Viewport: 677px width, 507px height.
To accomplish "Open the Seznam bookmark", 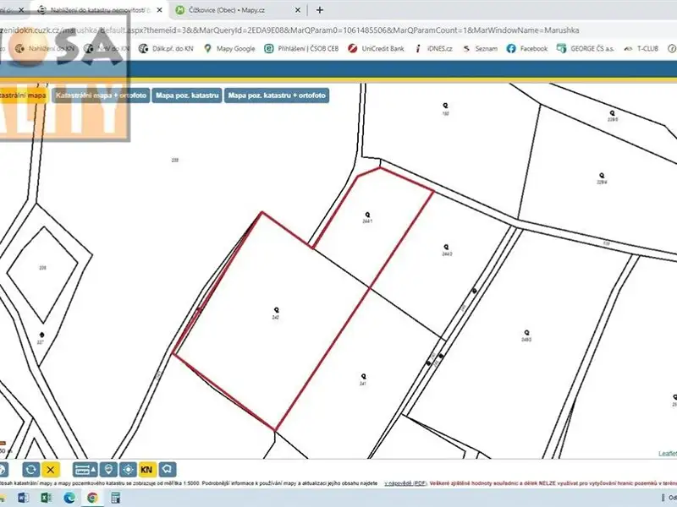I will coord(480,49).
